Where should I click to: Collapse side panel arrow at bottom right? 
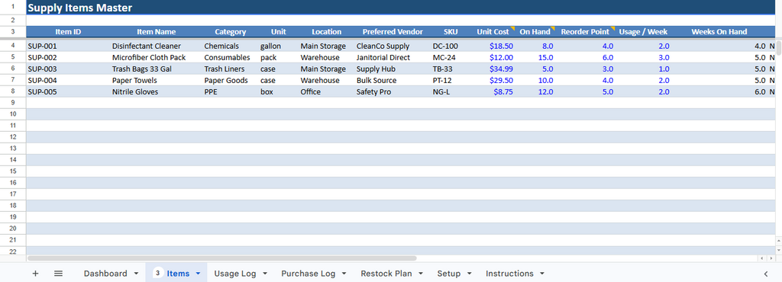point(766,274)
